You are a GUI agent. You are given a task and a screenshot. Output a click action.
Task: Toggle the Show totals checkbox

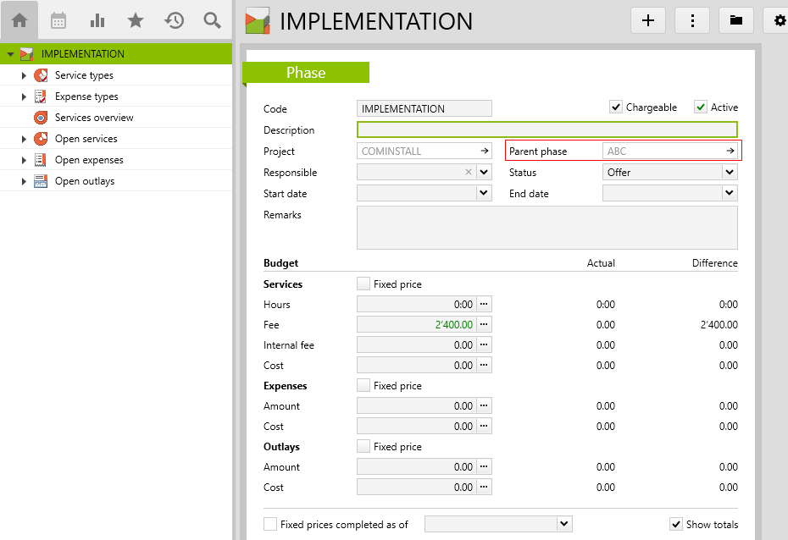click(676, 524)
